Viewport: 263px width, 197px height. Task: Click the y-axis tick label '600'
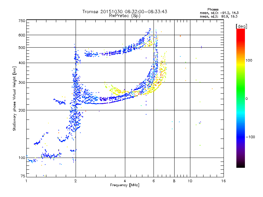tap(22, 35)
